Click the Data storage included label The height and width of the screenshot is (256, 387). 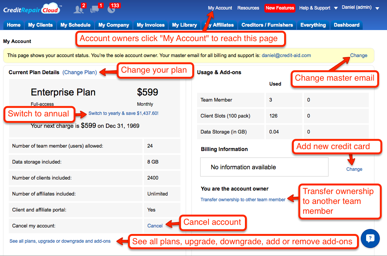point(37,162)
